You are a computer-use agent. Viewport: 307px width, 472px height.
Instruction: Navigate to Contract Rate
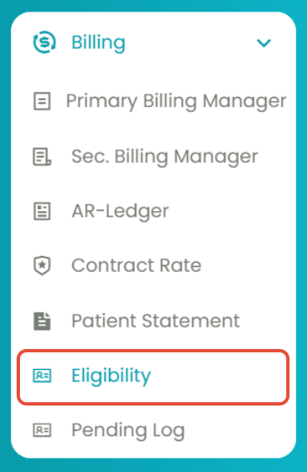click(136, 266)
